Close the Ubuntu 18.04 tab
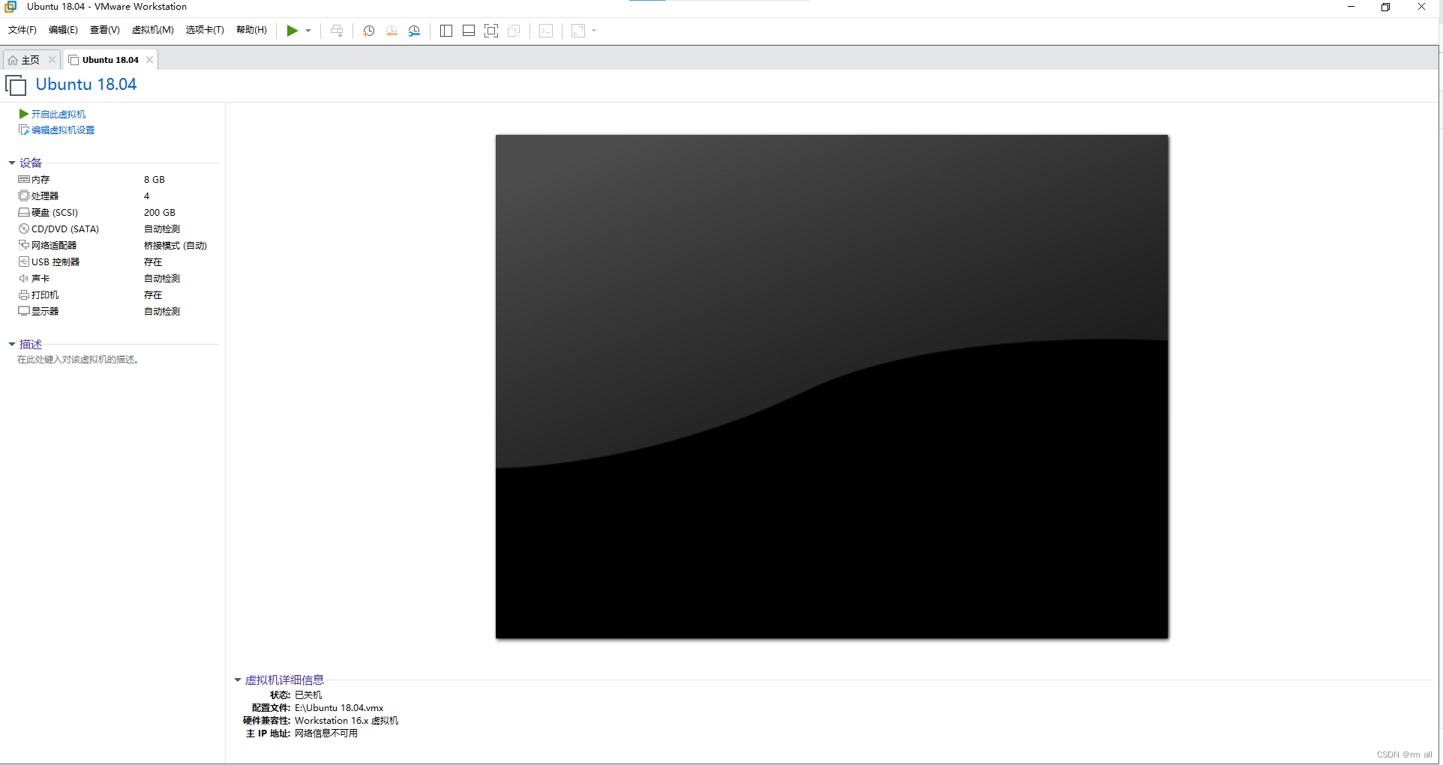1443x765 pixels. [149, 60]
